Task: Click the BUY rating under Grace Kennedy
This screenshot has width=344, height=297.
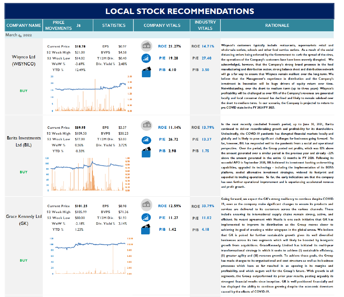Action: pos(24,261)
